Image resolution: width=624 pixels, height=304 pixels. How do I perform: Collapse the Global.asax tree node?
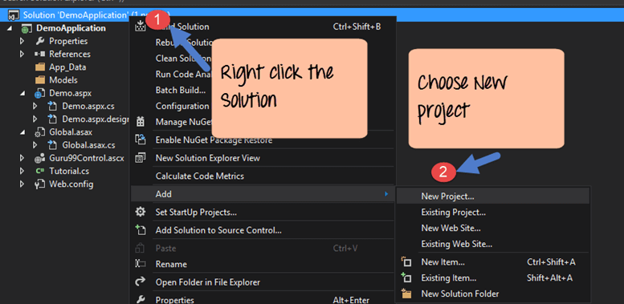click(x=22, y=132)
